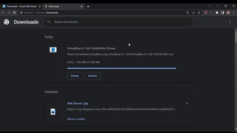The height and width of the screenshot is (133, 237).
Task: Open the Chrome three-dot browser menu
Action: click(x=234, y=13)
